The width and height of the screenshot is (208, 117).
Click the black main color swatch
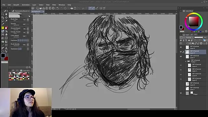[x=3, y=56]
